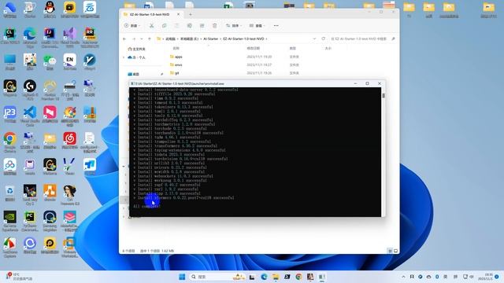Open the Microsoft Edge desktop icon
The image size is (504, 283).
tap(30, 38)
